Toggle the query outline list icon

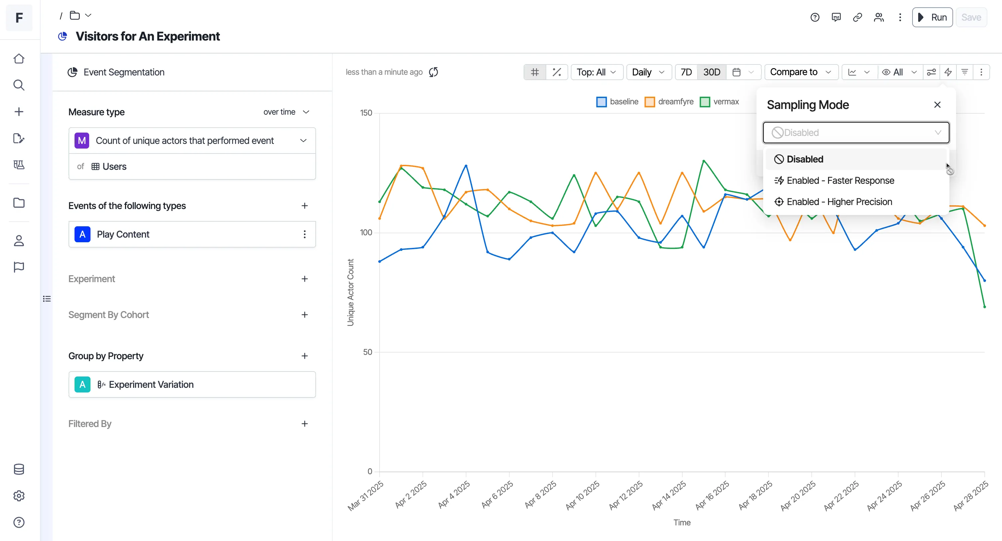[47, 299]
